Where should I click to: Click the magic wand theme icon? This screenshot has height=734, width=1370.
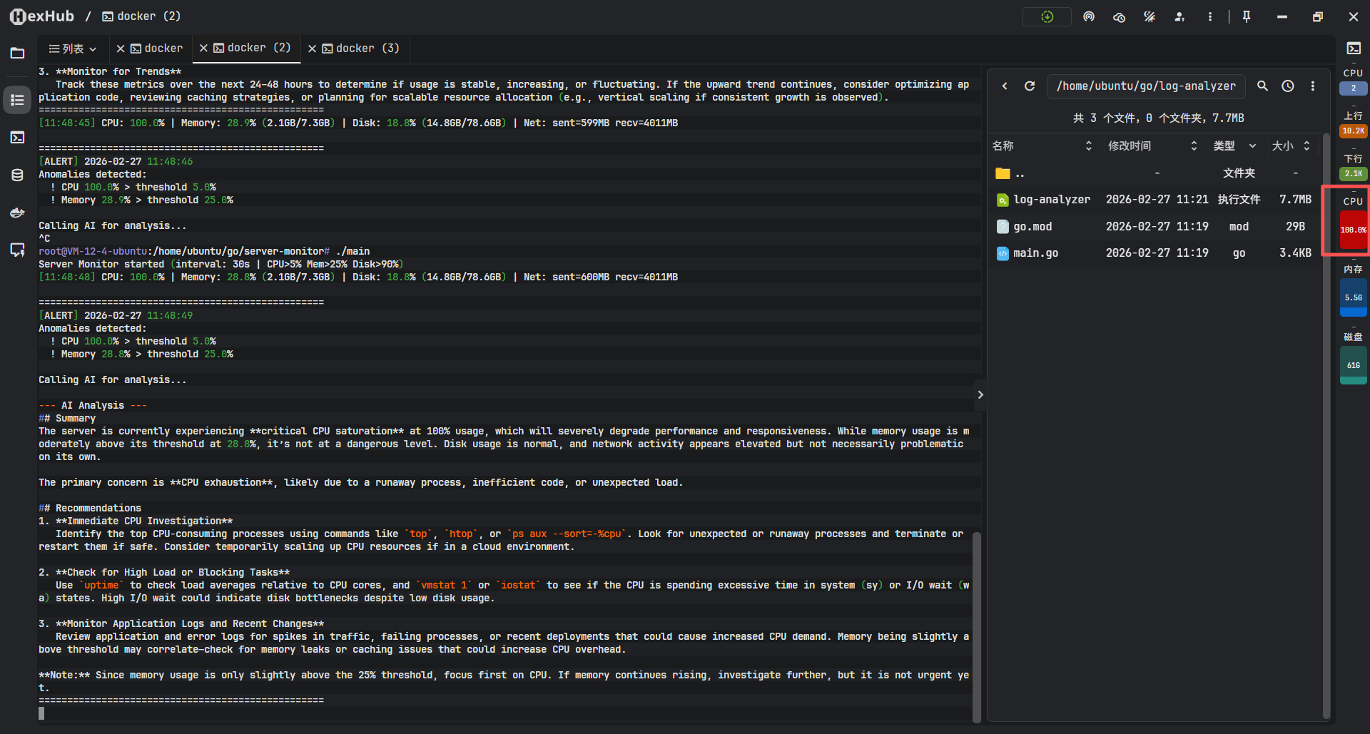1149,16
